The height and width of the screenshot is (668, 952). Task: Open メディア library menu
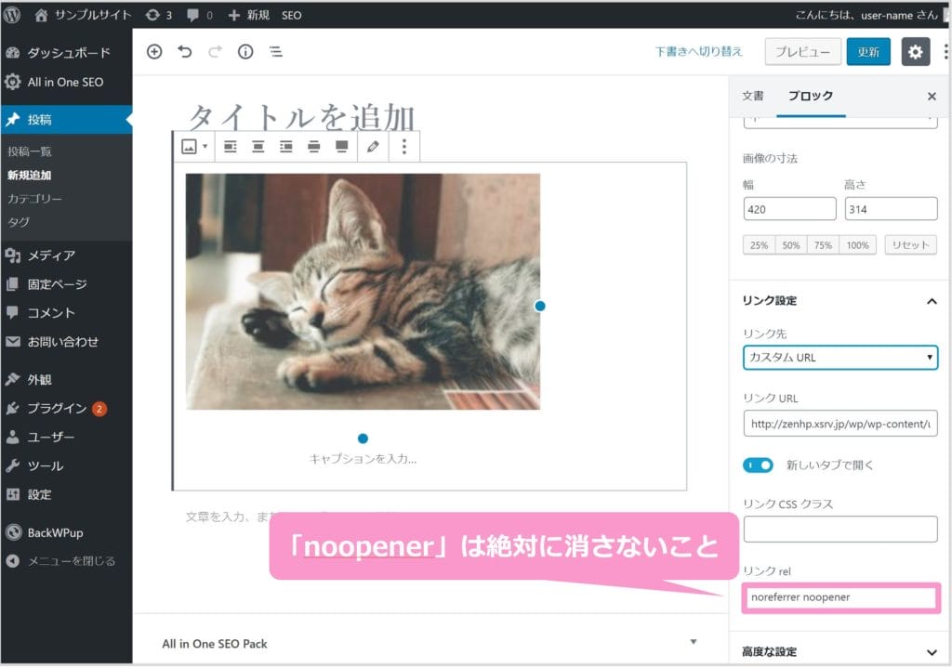coord(66,255)
